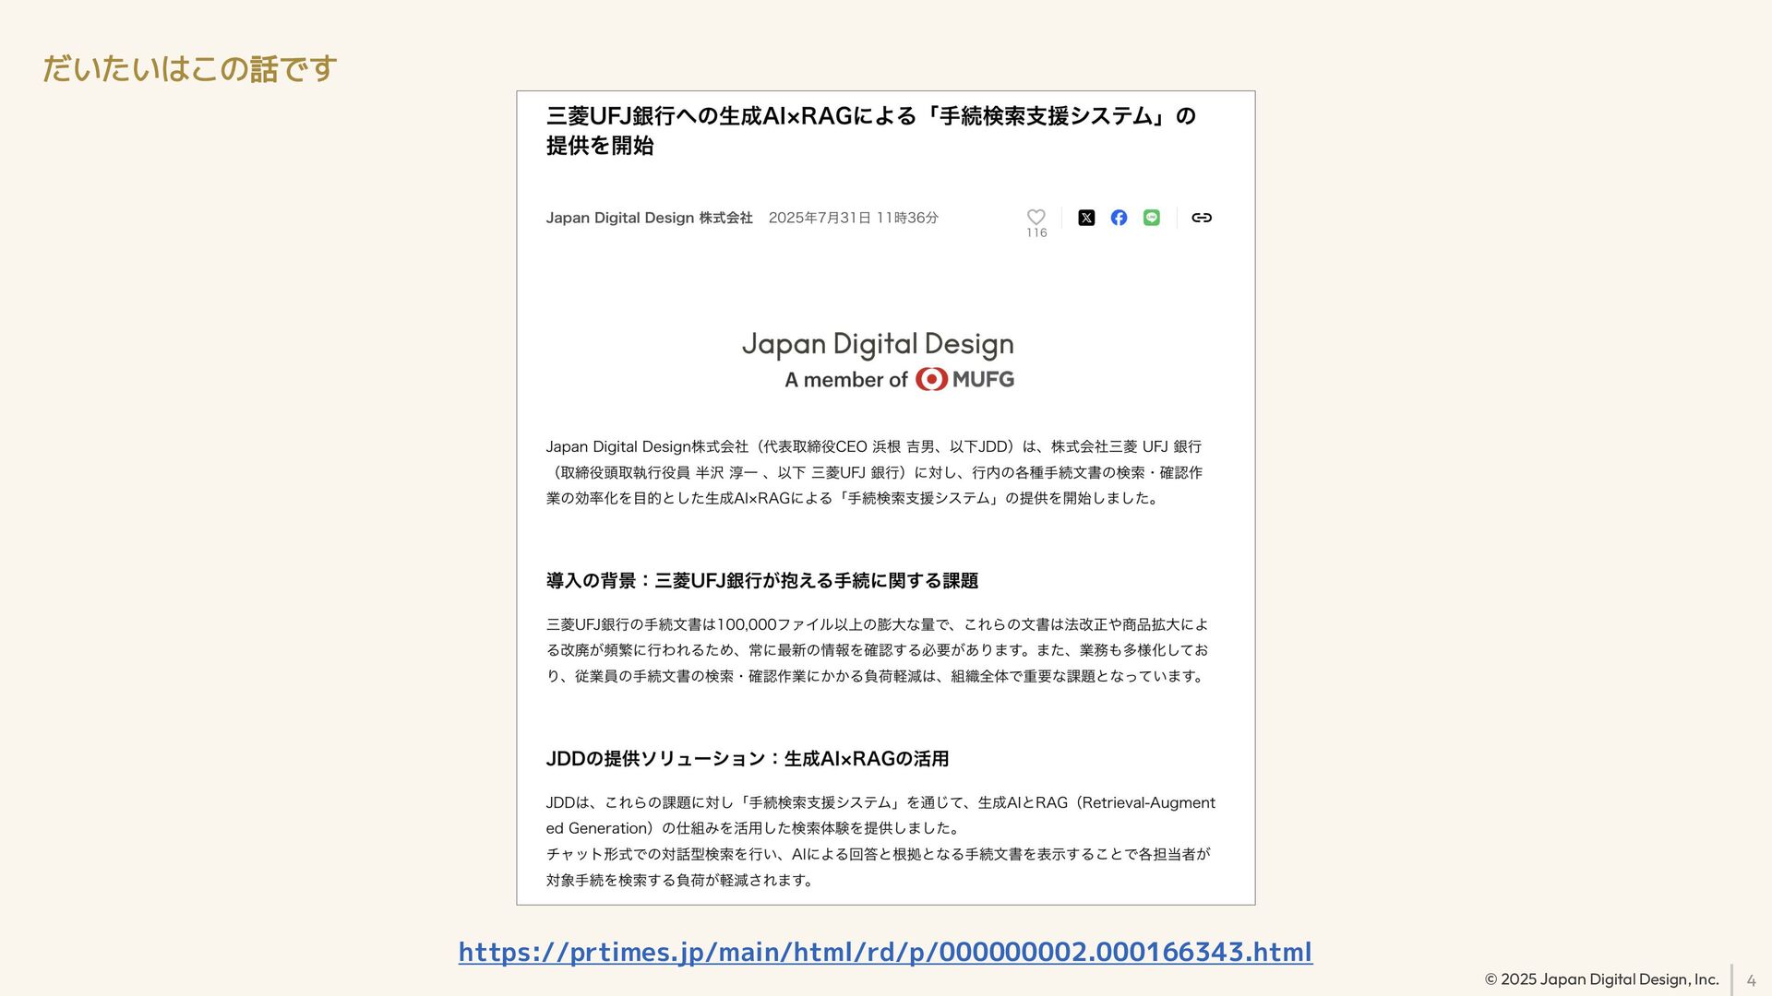Click the heading 導入の背景：三菱UFJ銀行が抱える手続に関する課題
The image size is (1772, 996).
tap(761, 581)
